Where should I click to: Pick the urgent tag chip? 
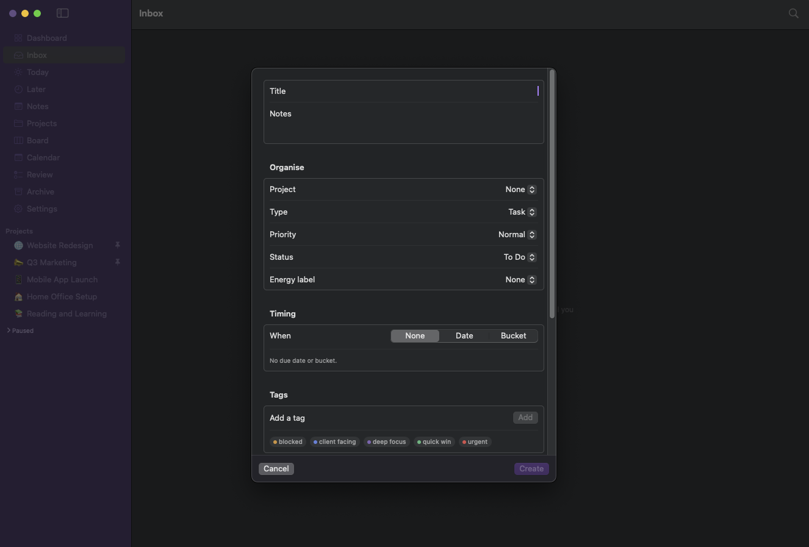(x=475, y=442)
